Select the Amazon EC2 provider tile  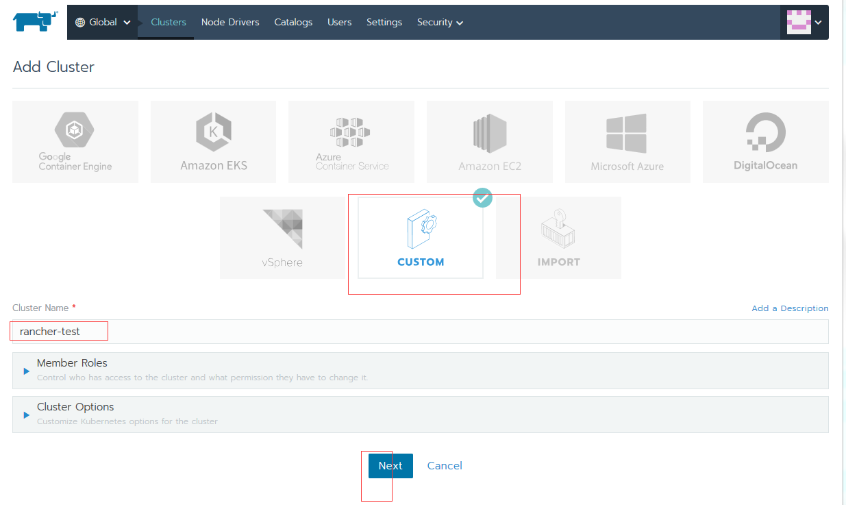(x=490, y=142)
